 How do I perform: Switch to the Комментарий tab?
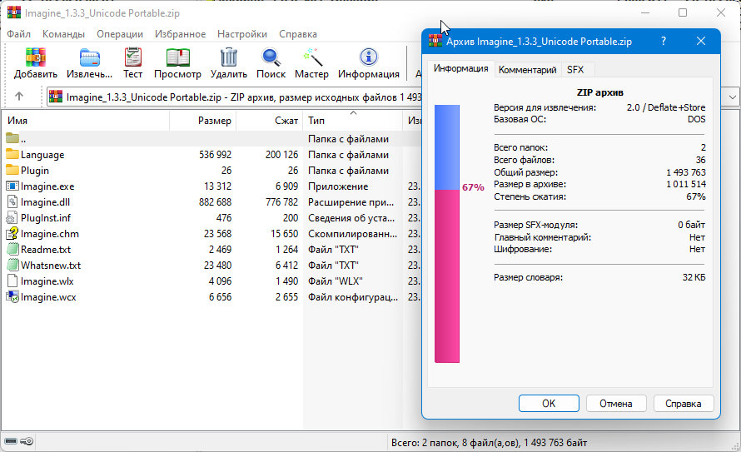click(x=527, y=70)
